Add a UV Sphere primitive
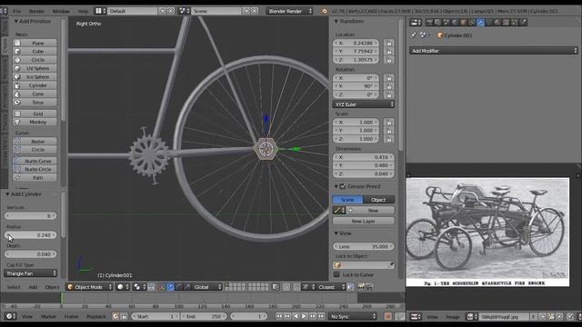Screen dimensions: 582x327 pyautogui.click(x=35, y=68)
